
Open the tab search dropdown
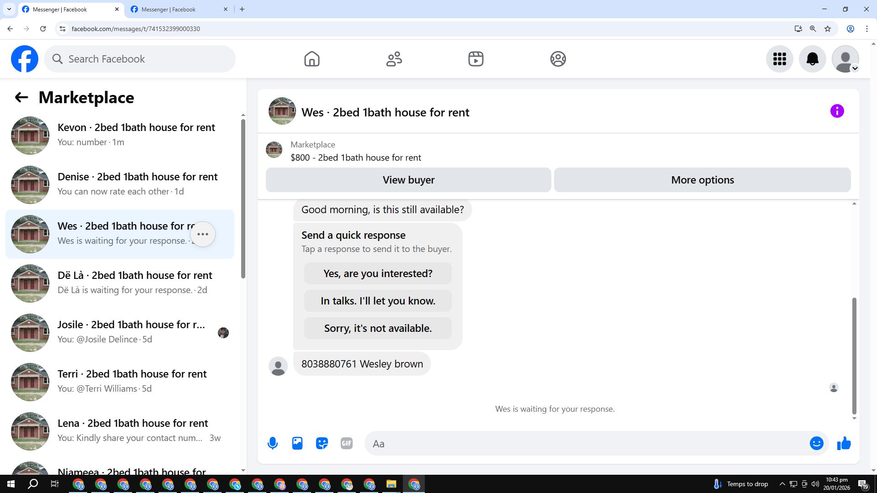(x=9, y=9)
